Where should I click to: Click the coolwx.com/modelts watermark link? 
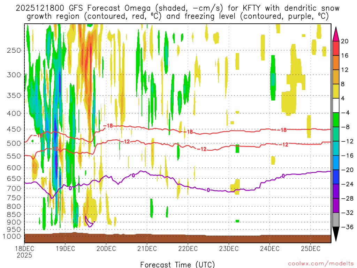[321, 264]
